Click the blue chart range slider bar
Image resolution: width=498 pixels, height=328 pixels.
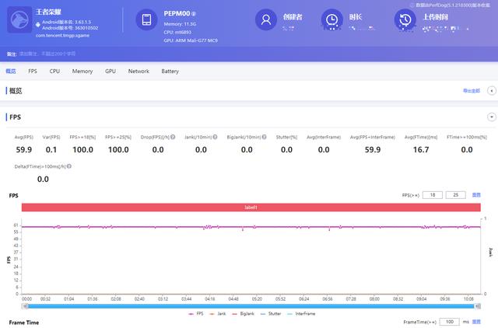coord(251,306)
